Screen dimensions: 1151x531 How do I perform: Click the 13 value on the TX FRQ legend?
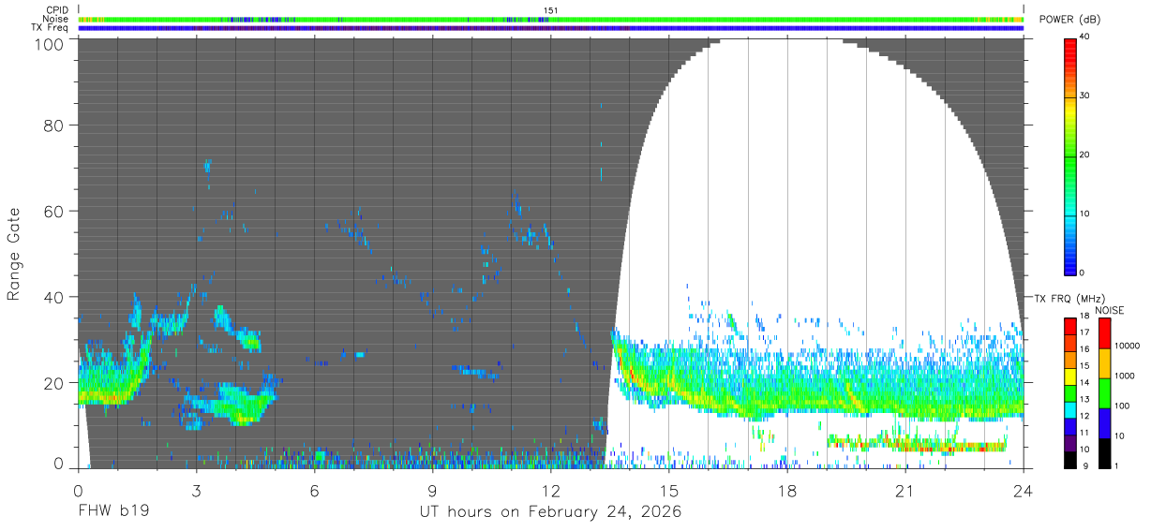(1085, 399)
